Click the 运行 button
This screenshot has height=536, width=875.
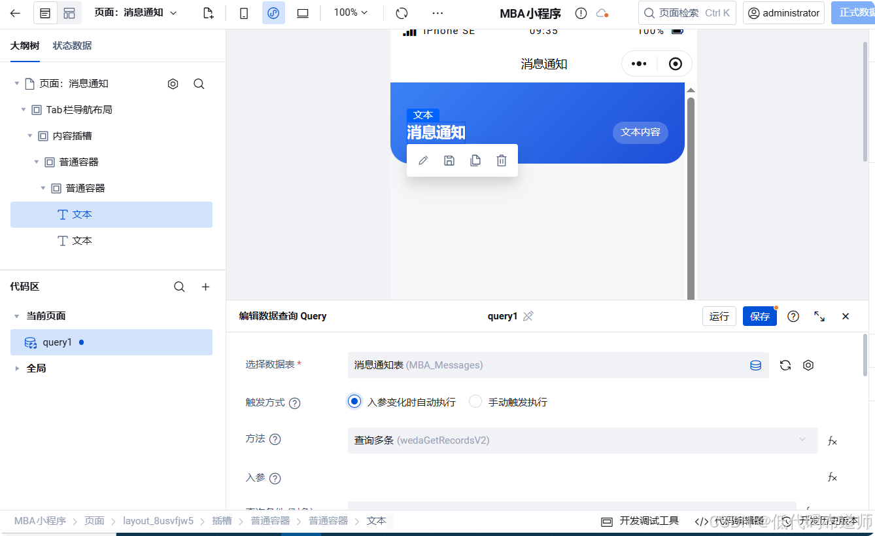coord(719,316)
